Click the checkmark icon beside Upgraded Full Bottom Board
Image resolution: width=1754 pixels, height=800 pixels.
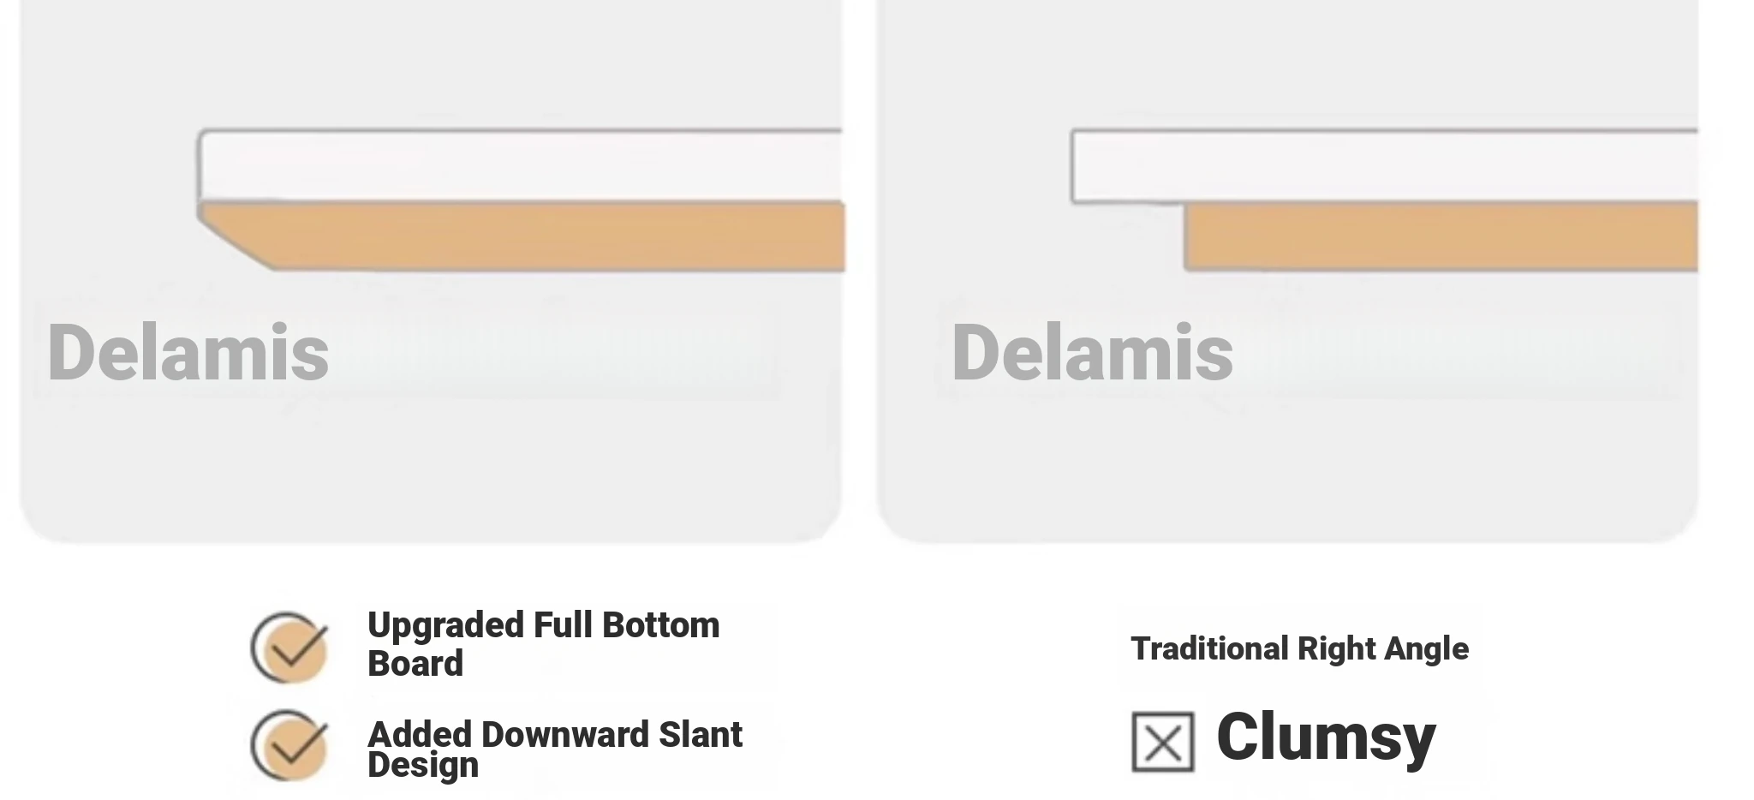coord(289,647)
